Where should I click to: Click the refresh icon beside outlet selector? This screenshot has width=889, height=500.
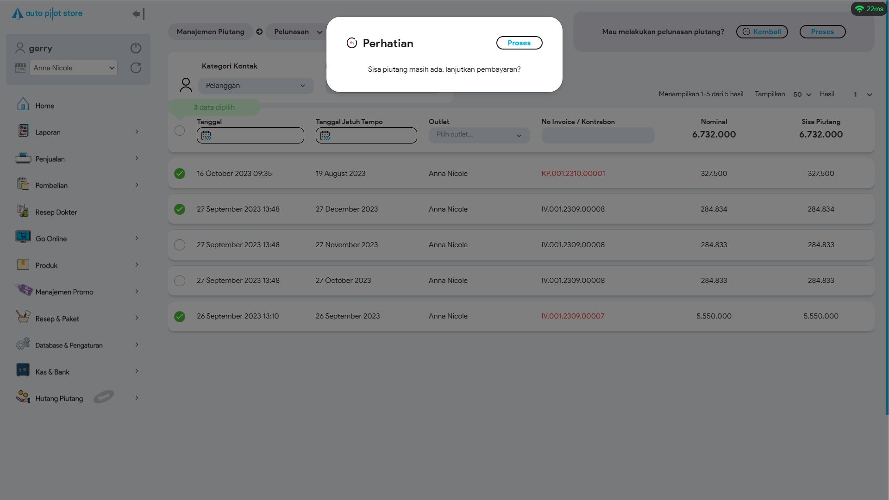136,68
